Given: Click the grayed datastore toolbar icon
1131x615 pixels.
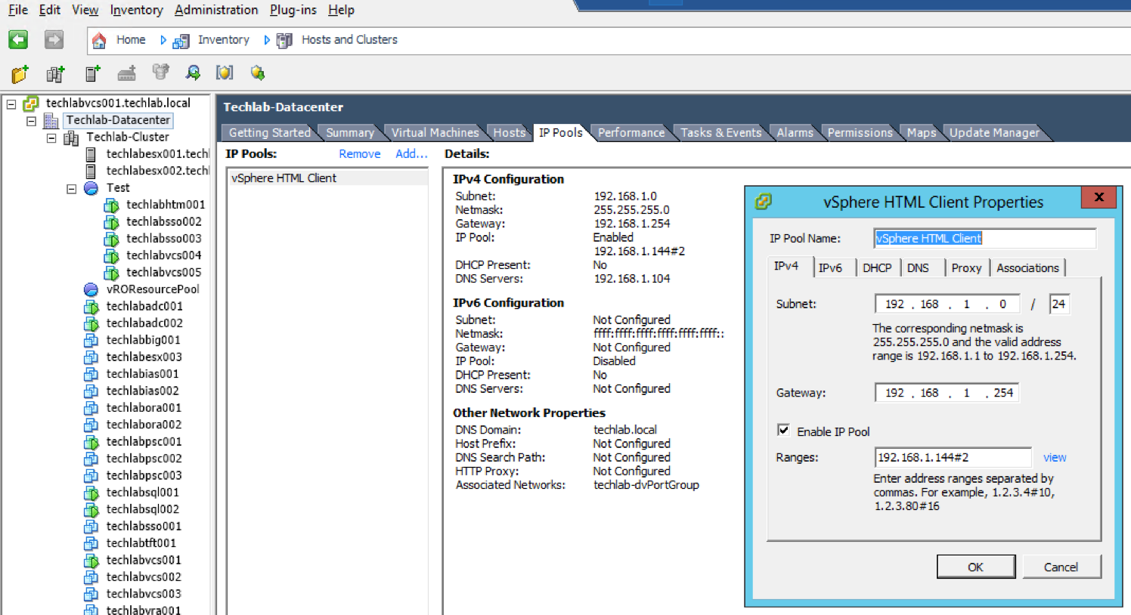Looking at the screenshot, I should click(x=160, y=73).
